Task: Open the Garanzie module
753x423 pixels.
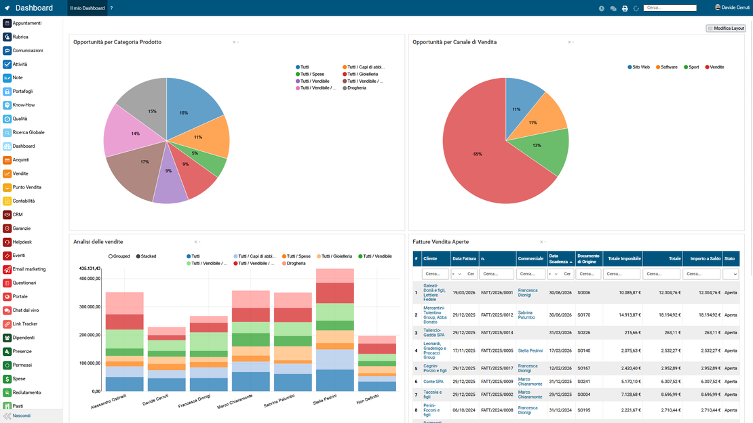Action: (17, 228)
